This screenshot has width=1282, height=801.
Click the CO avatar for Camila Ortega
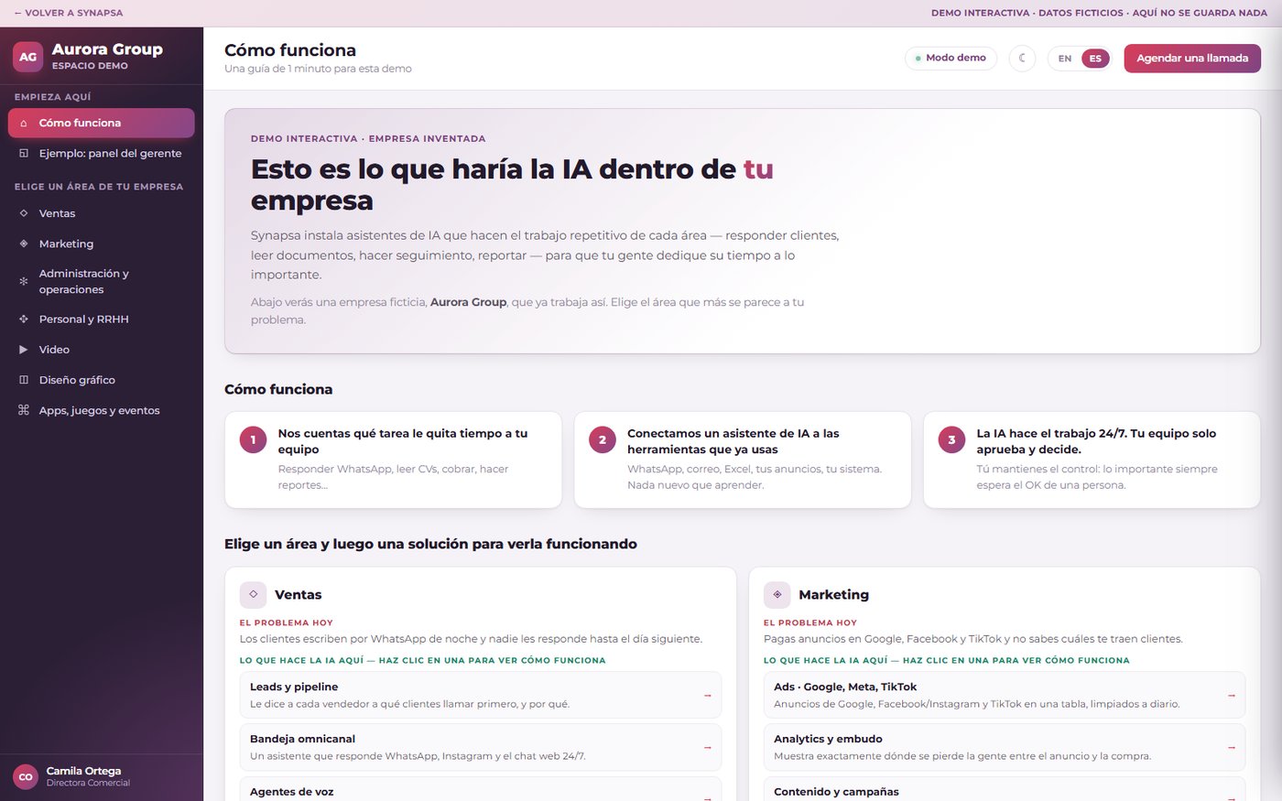pyautogui.click(x=26, y=776)
